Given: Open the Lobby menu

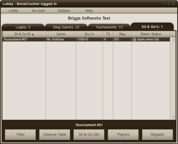Looking at the screenshot, I should (13, 11).
